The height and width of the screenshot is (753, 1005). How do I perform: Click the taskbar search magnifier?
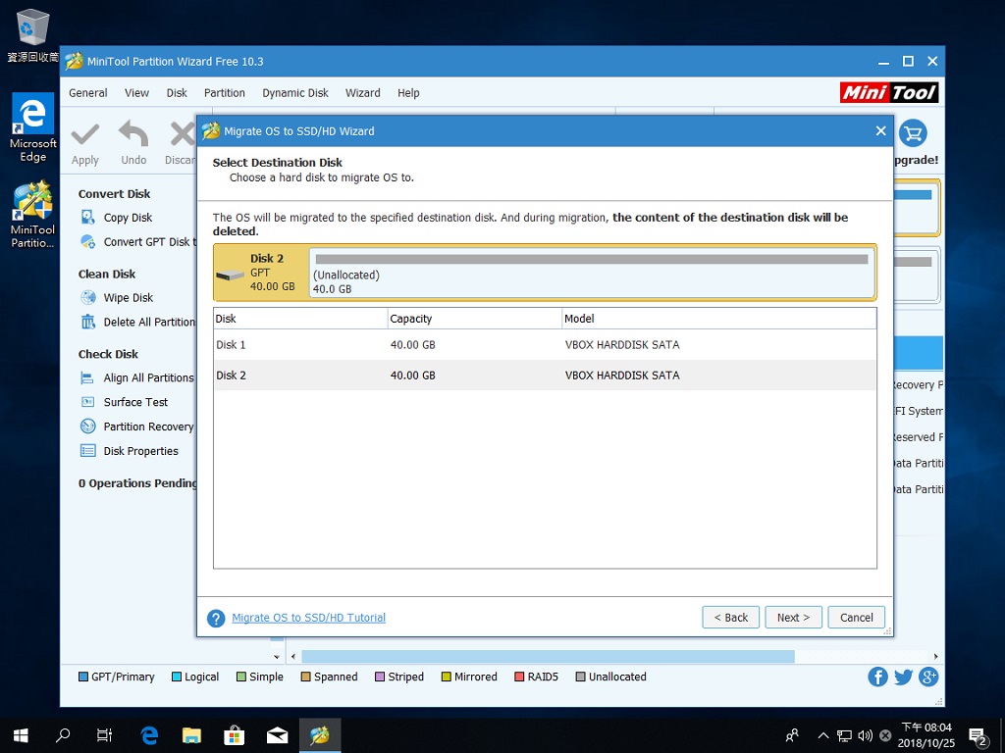tap(63, 735)
